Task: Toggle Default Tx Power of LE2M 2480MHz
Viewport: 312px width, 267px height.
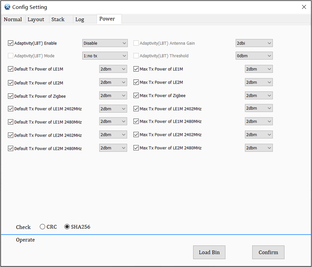Action: click(x=11, y=148)
